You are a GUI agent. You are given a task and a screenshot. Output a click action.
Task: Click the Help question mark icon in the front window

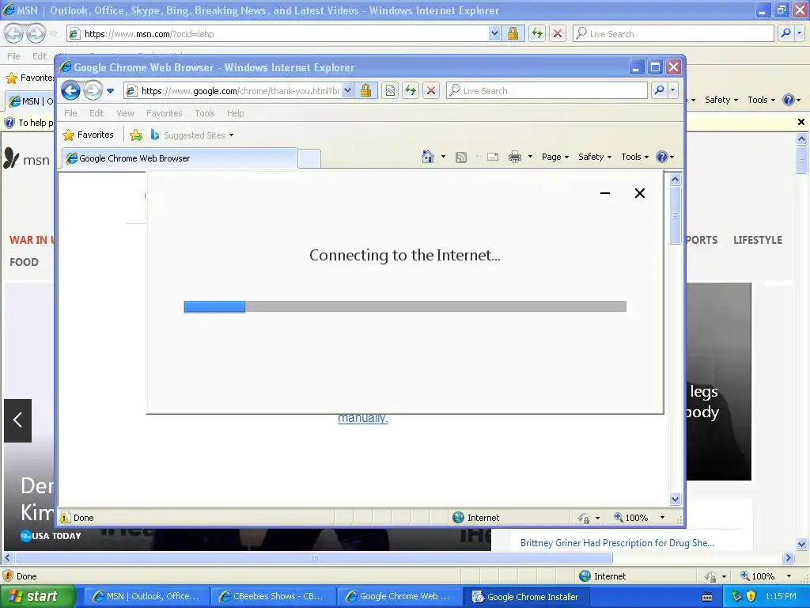662,157
